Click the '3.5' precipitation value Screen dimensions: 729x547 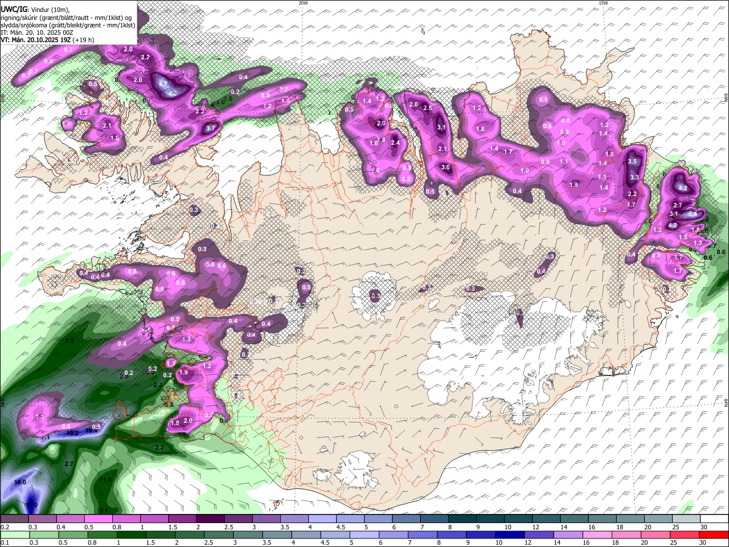point(632,162)
